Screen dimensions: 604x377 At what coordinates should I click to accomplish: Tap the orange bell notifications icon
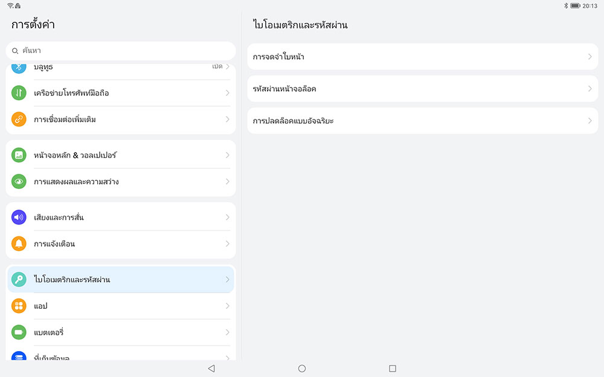pos(19,244)
